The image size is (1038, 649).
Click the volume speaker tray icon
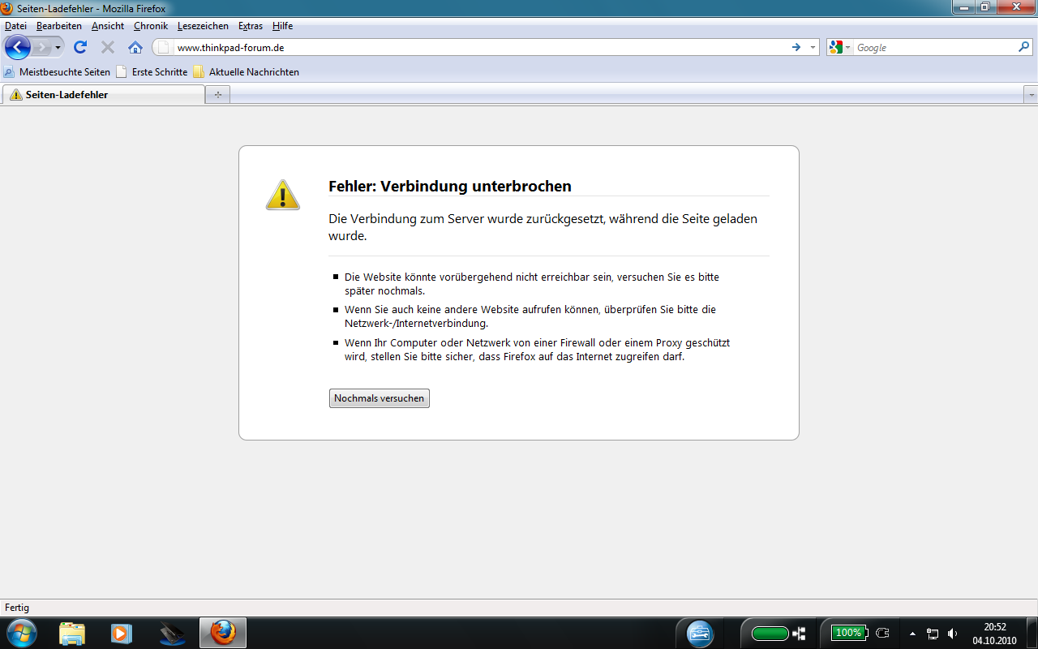coord(953,634)
